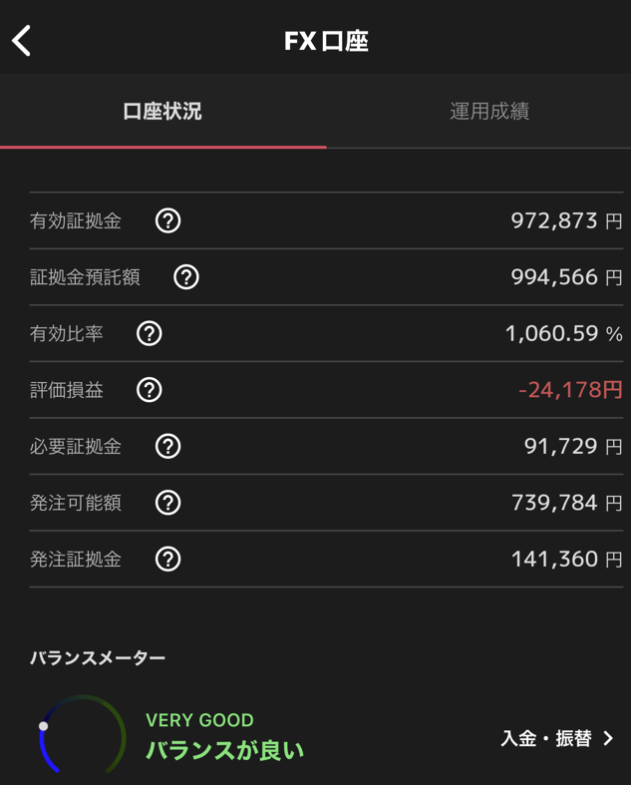Open help for 証拠金預託額
This screenshot has width=631, height=785.
click(x=186, y=277)
